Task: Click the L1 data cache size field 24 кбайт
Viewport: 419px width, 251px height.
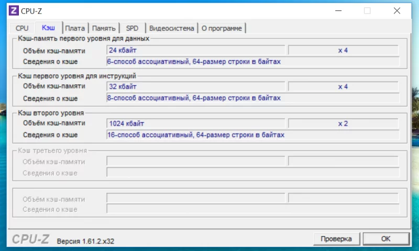Action: click(196, 50)
